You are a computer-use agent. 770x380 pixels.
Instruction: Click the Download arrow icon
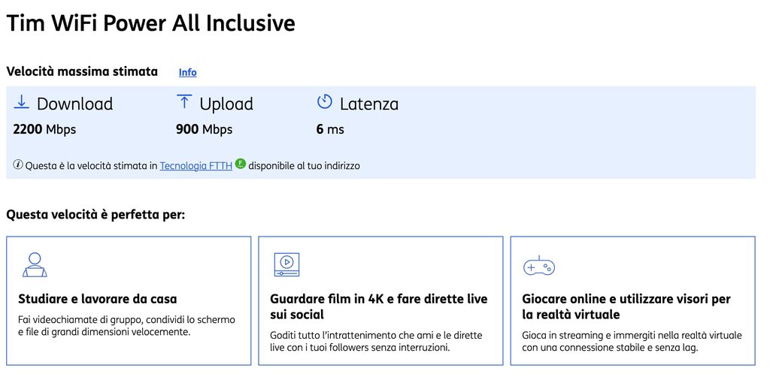click(21, 102)
